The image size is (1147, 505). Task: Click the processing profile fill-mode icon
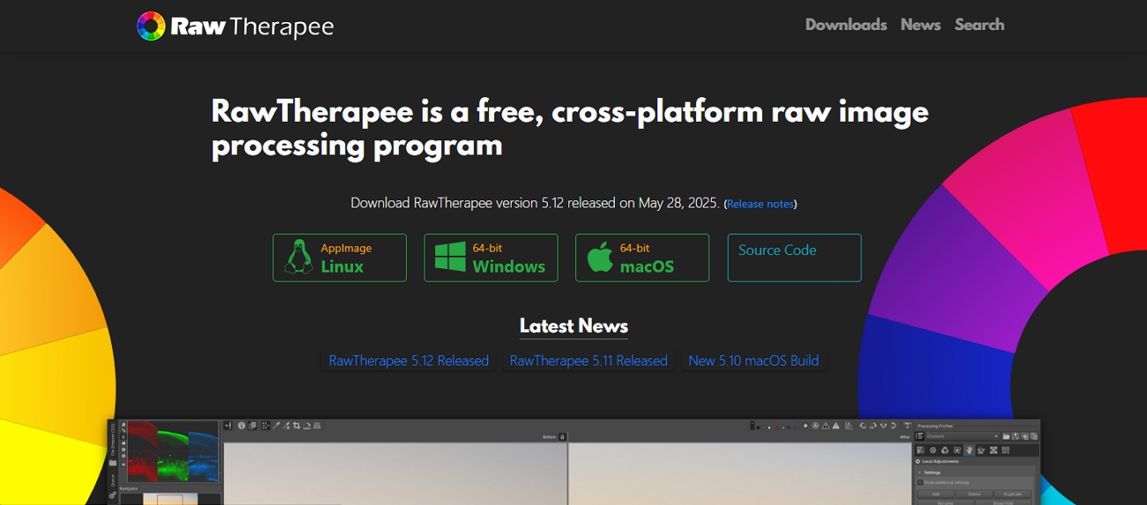click(x=919, y=436)
